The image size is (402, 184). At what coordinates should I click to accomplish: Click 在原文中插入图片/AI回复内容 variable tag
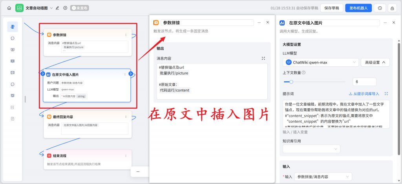click(81, 125)
